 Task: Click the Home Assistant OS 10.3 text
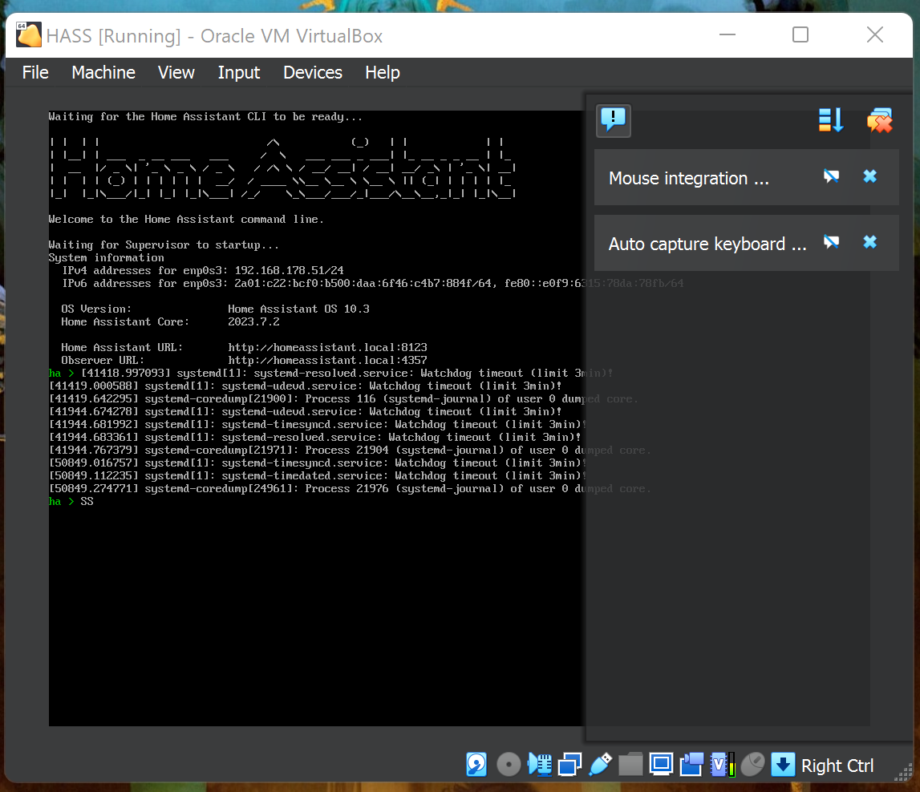click(298, 309)
